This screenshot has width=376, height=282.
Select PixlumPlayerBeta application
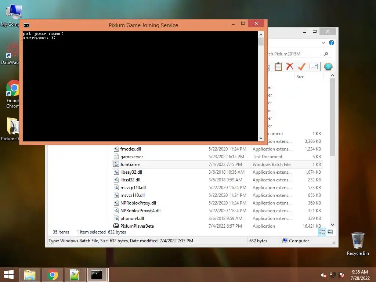(137, 226)
